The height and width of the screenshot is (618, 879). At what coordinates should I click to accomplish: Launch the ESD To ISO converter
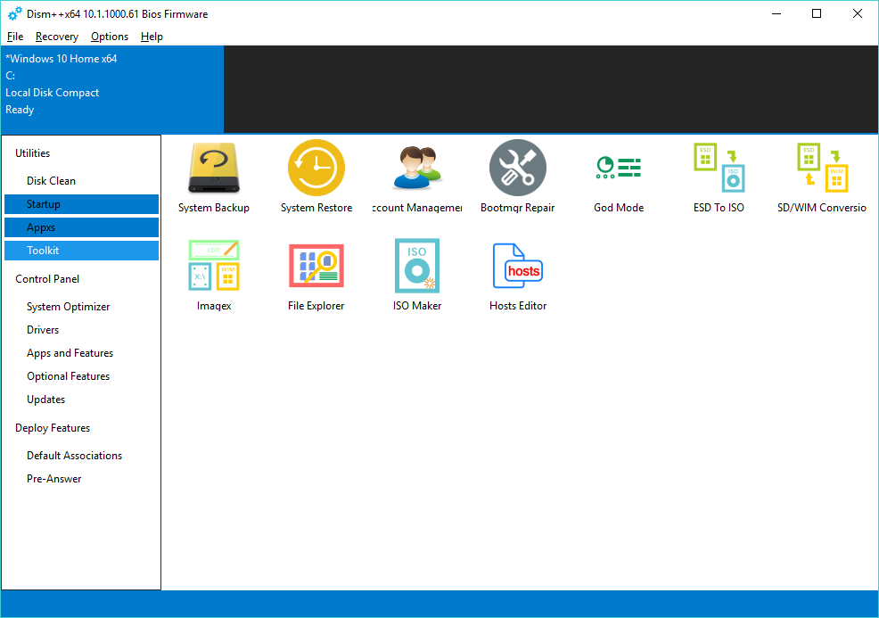pos(719,177)
